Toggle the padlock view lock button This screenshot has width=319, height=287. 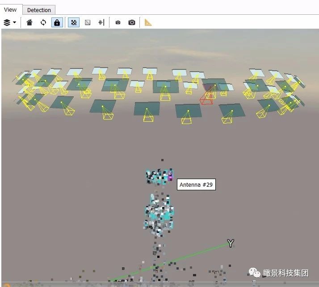(57, 22)
